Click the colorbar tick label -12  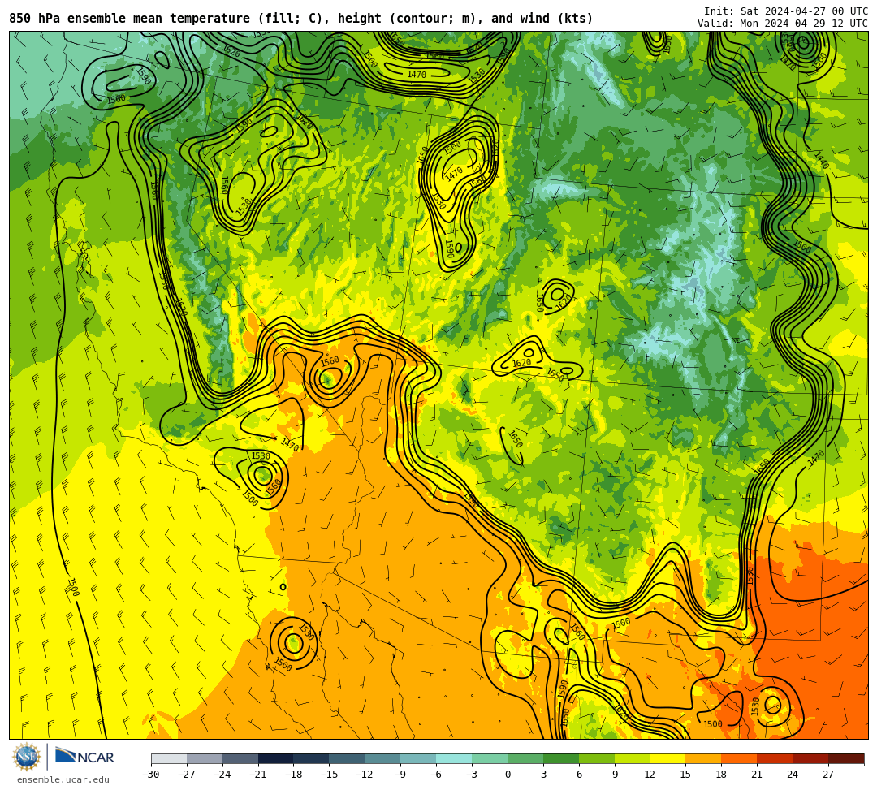tap(365, 775)
